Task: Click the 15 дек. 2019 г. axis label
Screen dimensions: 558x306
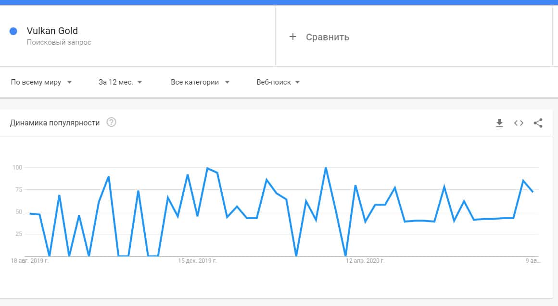Action: coord(197,261)
